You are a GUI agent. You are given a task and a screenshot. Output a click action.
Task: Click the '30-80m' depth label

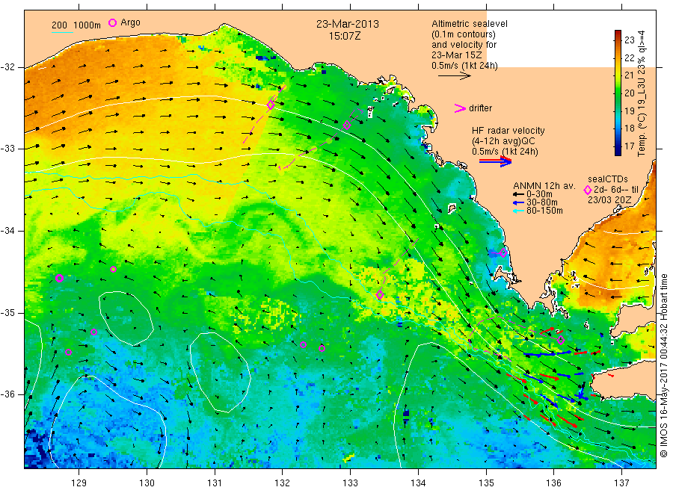542,202
